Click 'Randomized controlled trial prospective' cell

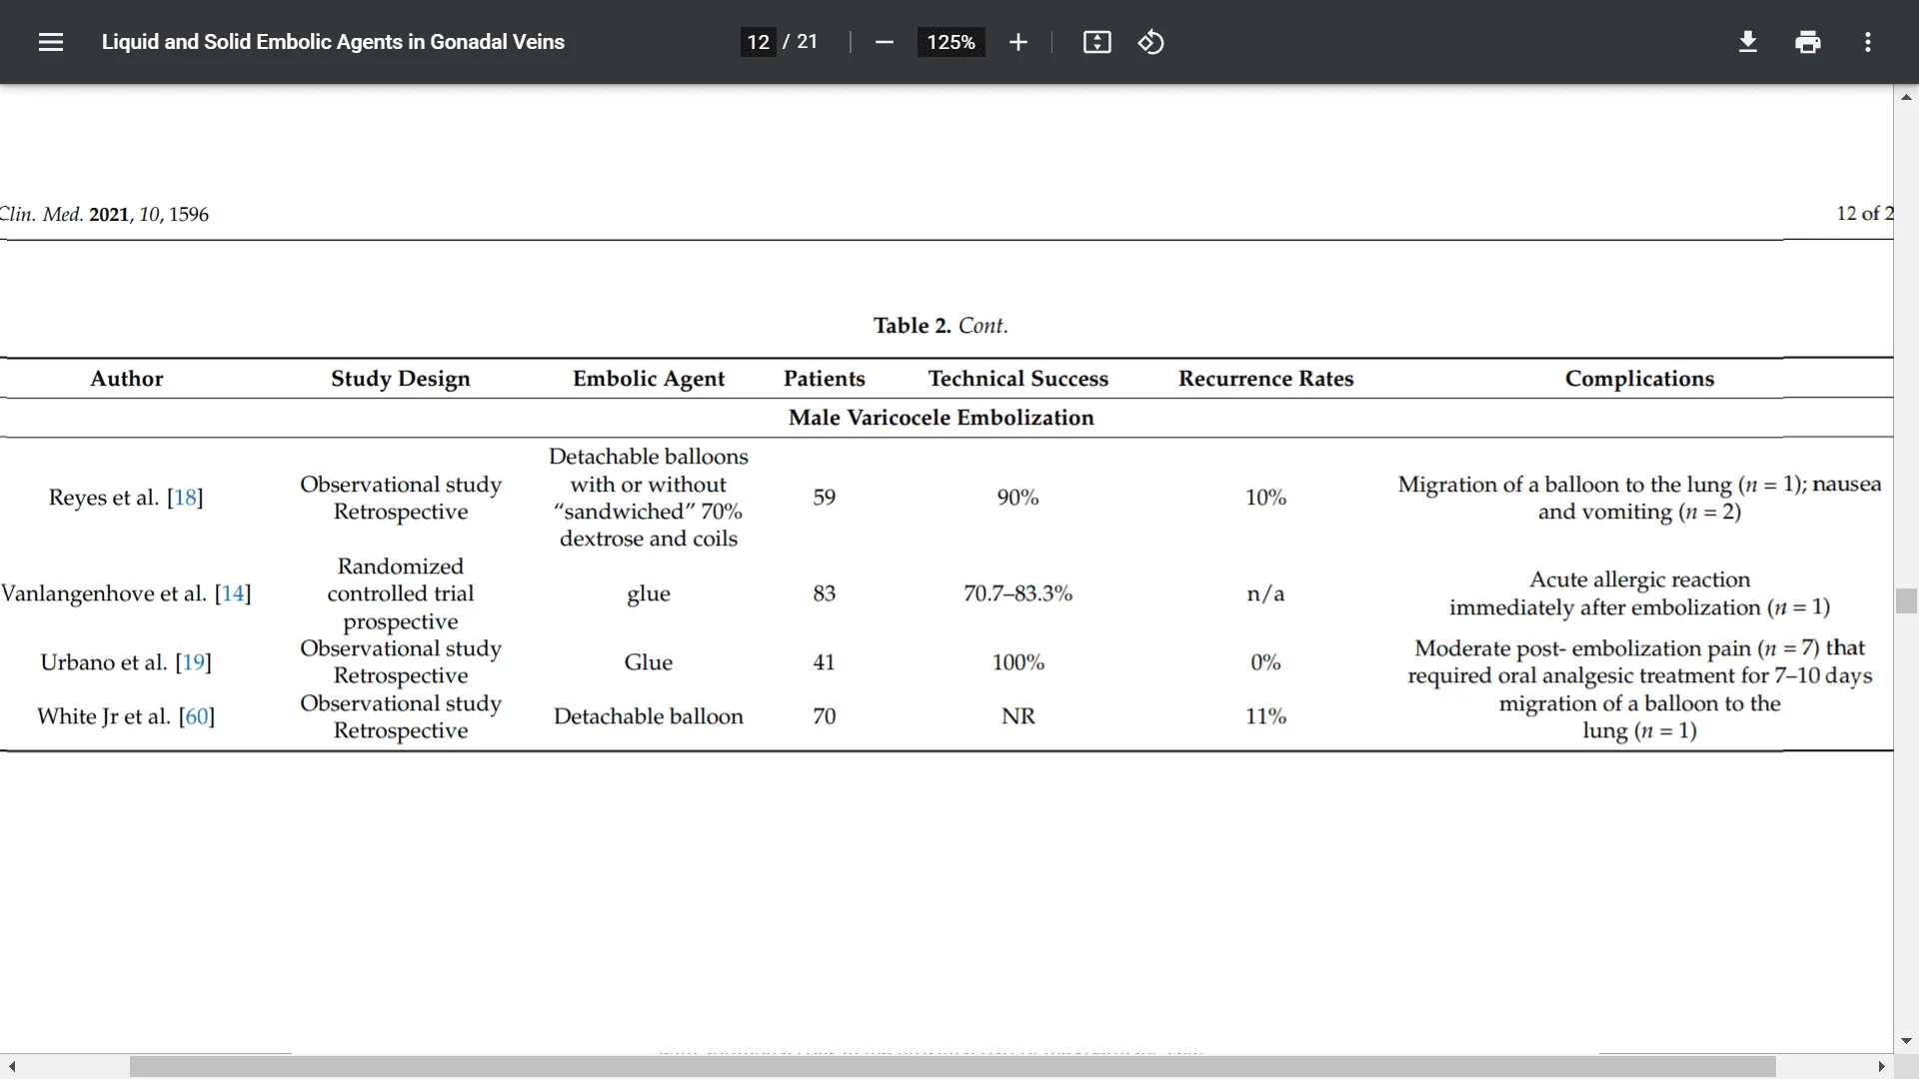401,593
